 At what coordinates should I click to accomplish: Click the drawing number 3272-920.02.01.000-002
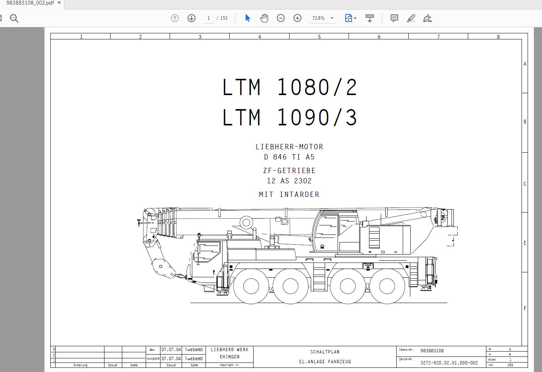(449, 363)
